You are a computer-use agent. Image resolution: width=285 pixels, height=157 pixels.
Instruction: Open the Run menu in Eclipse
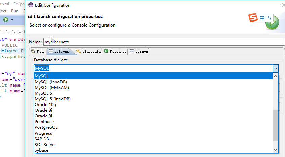[x=15, y=11]
